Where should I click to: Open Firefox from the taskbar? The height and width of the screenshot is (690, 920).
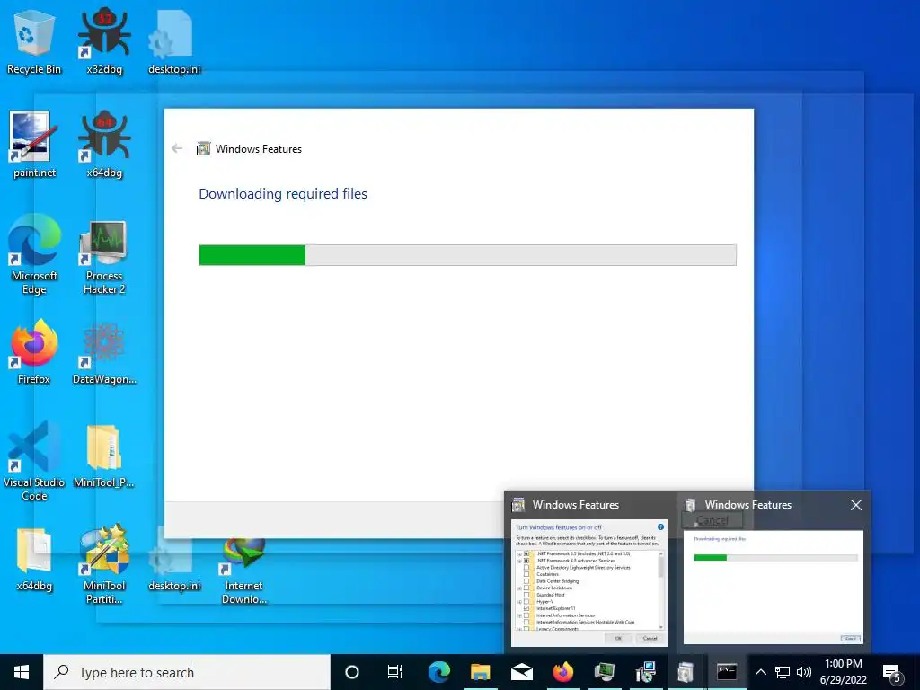click(562, 672)
